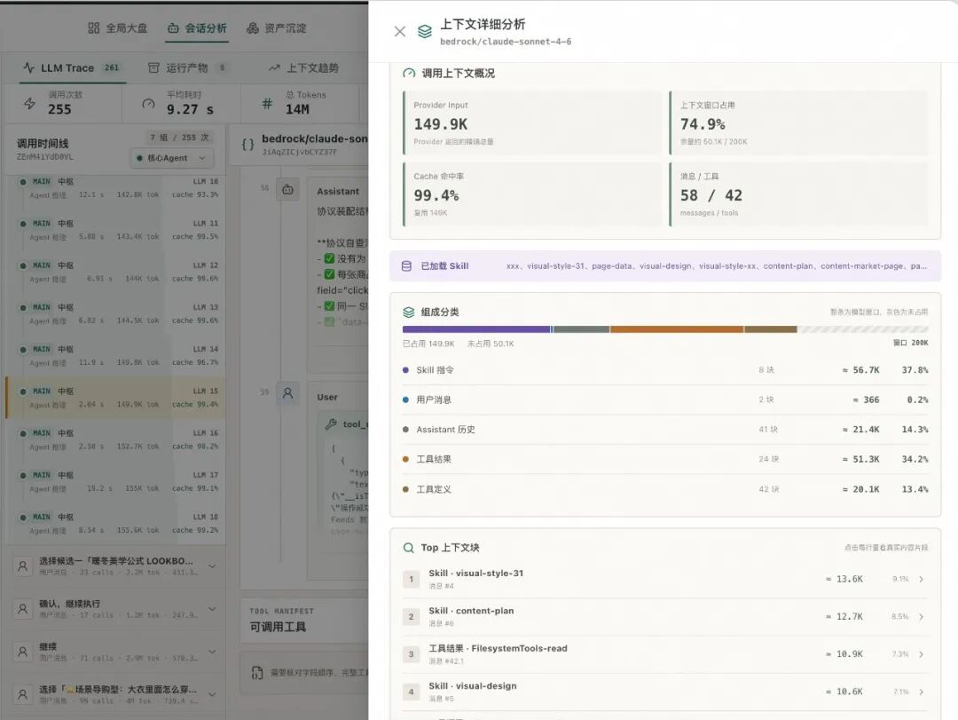958x720 pixels.
Task: Open Skill · visual-style-31 context block
Action: (x=665, y=580)
